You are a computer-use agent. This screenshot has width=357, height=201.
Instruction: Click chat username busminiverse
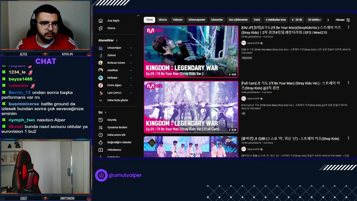coord(24,104)
